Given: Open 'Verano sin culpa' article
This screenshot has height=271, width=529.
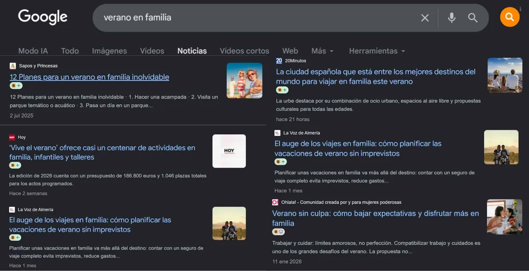Looking at the screenshot, I should [376, 218].
